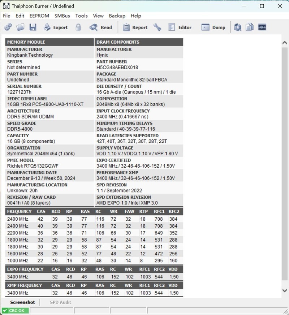The height and width of the screenshot is (315, 289).
Task: Click the wrench tools icon
Action: [157, 27]
